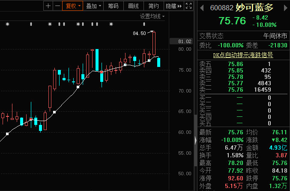Screen dimensions: 290x191
Task: Click the chart vertical scrollbar
Action: click(x=195, y=140)
